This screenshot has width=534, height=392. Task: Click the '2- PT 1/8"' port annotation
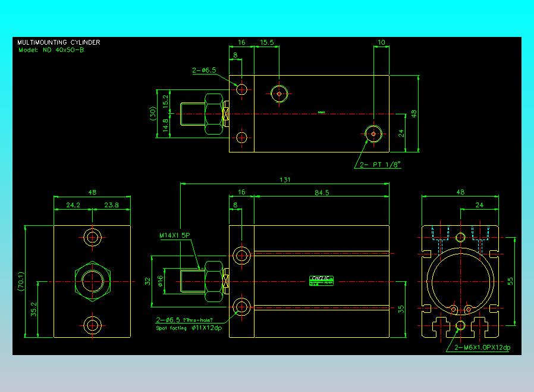tap(380, 164)
